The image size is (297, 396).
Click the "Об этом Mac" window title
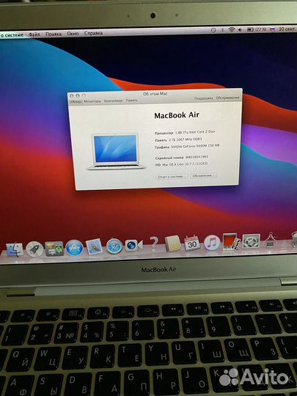pyautogui.click(x=155, y=94)
